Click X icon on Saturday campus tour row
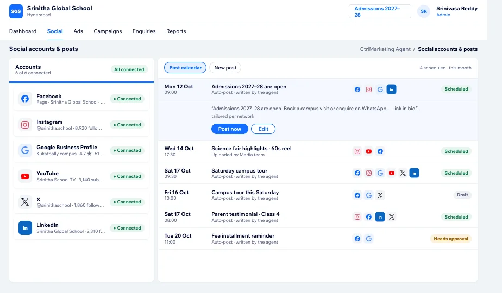The image size is (502, 293). click(x=403, y=173)
